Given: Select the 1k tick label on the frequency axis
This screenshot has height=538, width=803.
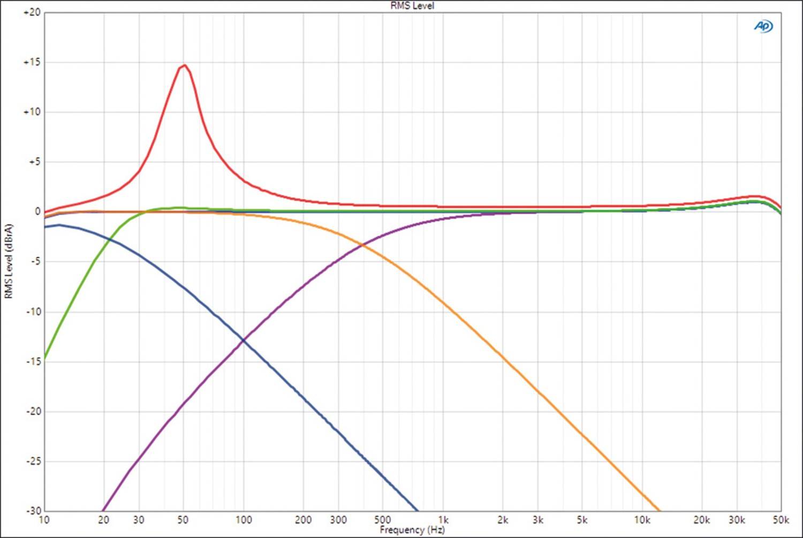Looking at the screenshot, I should coord(443,520).
